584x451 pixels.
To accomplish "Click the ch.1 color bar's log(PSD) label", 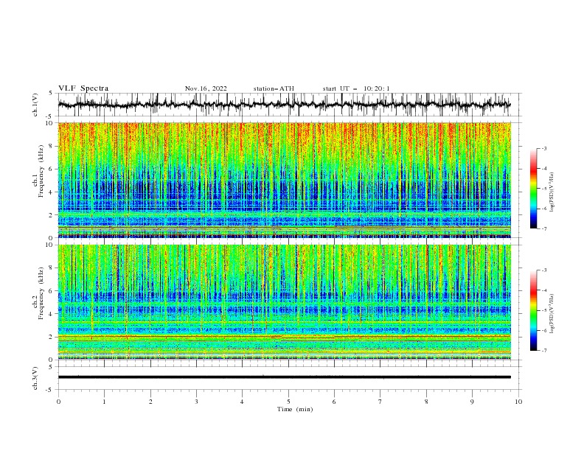I will click(x=552, y=192).
